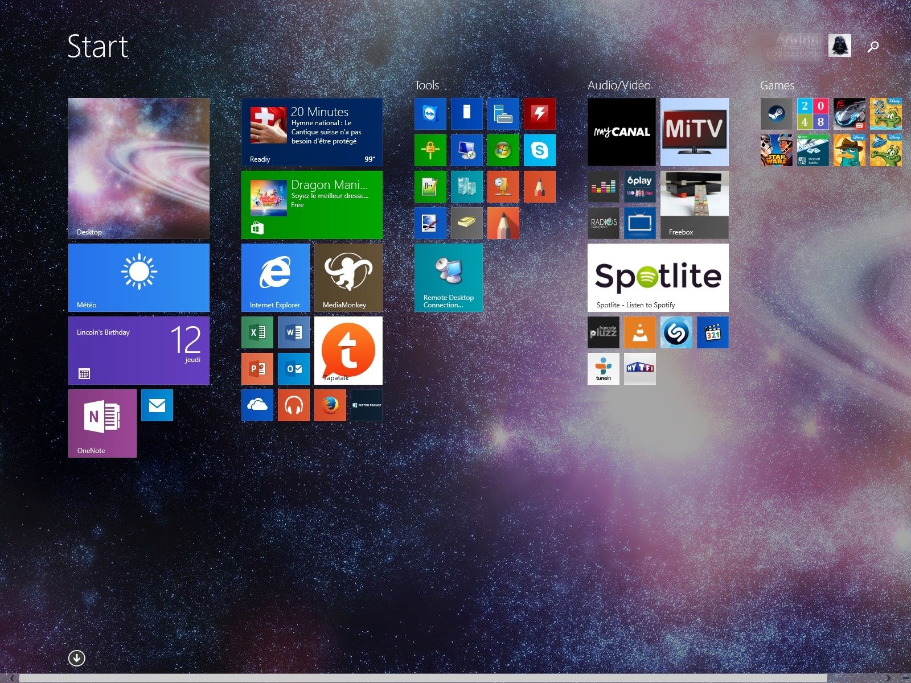Open the Dragon Mania Store tile
The height and width of the screenshot is (683, 911).
(312, 205)
